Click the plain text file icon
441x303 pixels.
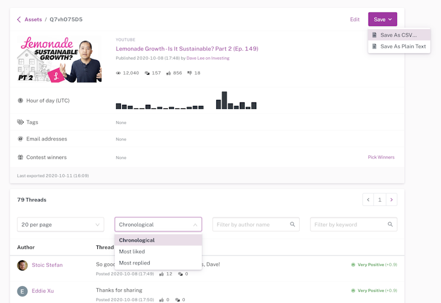375,46
